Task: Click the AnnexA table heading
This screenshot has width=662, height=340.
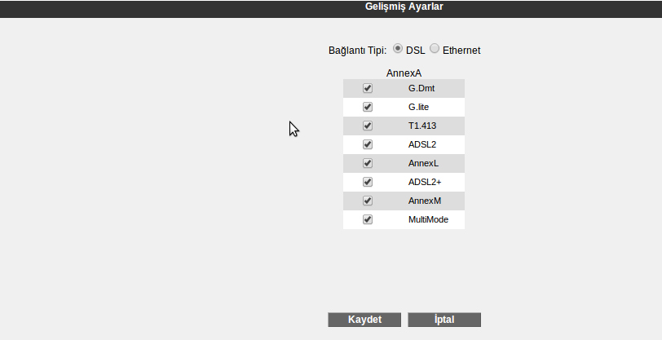Action: [x=404, y=73]
